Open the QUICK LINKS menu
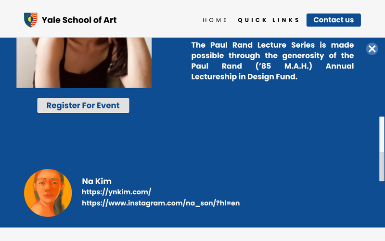Screen dimensions: 385x241 click(x=269, y=20)
